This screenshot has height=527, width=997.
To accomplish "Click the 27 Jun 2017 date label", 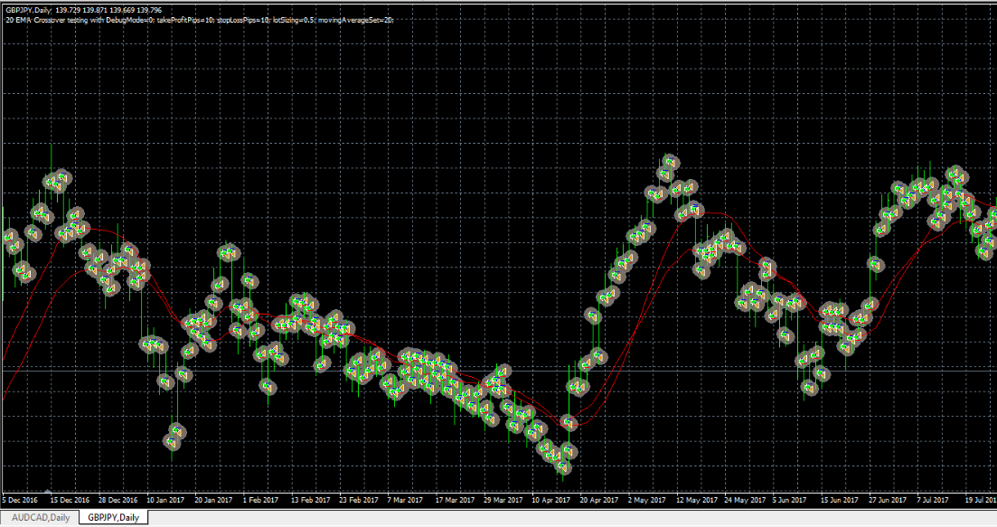I will (888, 500).
